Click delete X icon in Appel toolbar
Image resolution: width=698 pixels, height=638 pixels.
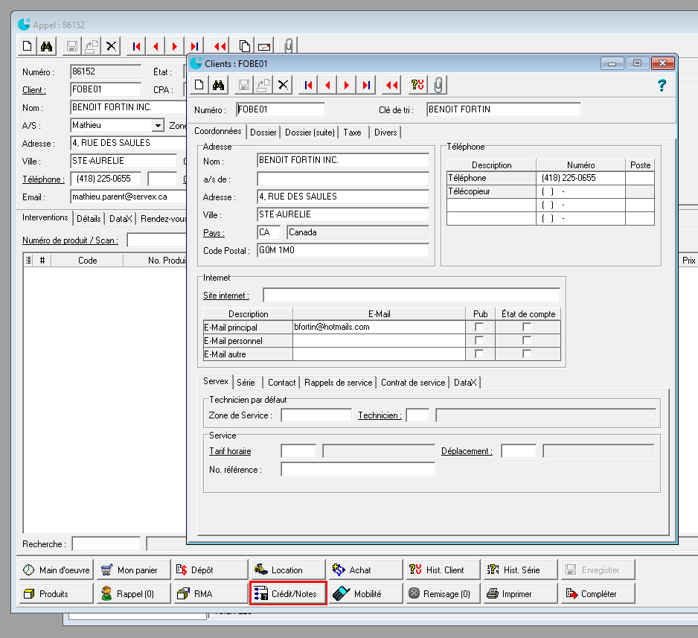pyautogui.click(x=112, y=46)
